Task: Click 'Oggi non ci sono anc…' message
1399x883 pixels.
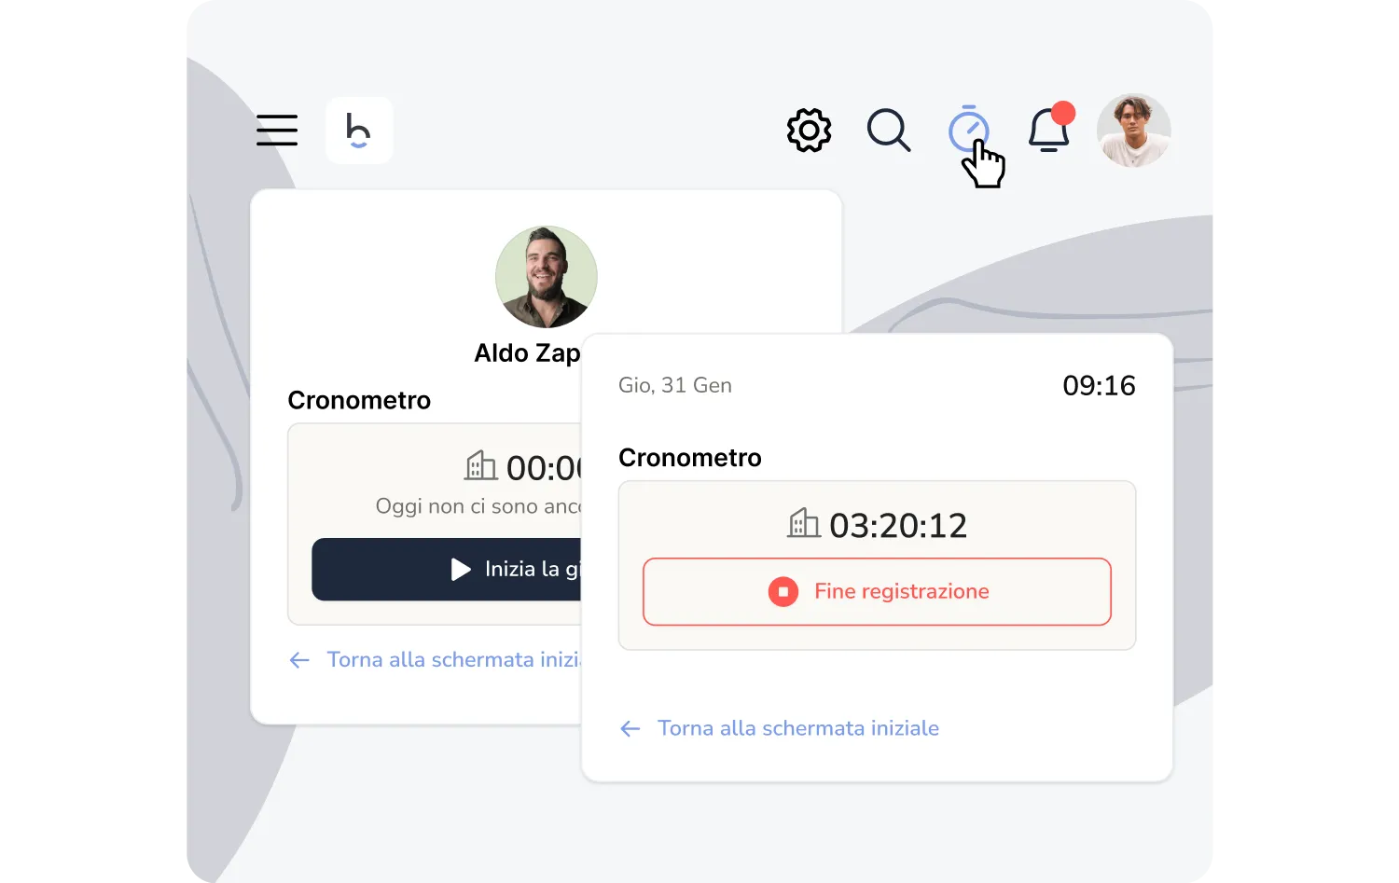Action: point(478,506)
